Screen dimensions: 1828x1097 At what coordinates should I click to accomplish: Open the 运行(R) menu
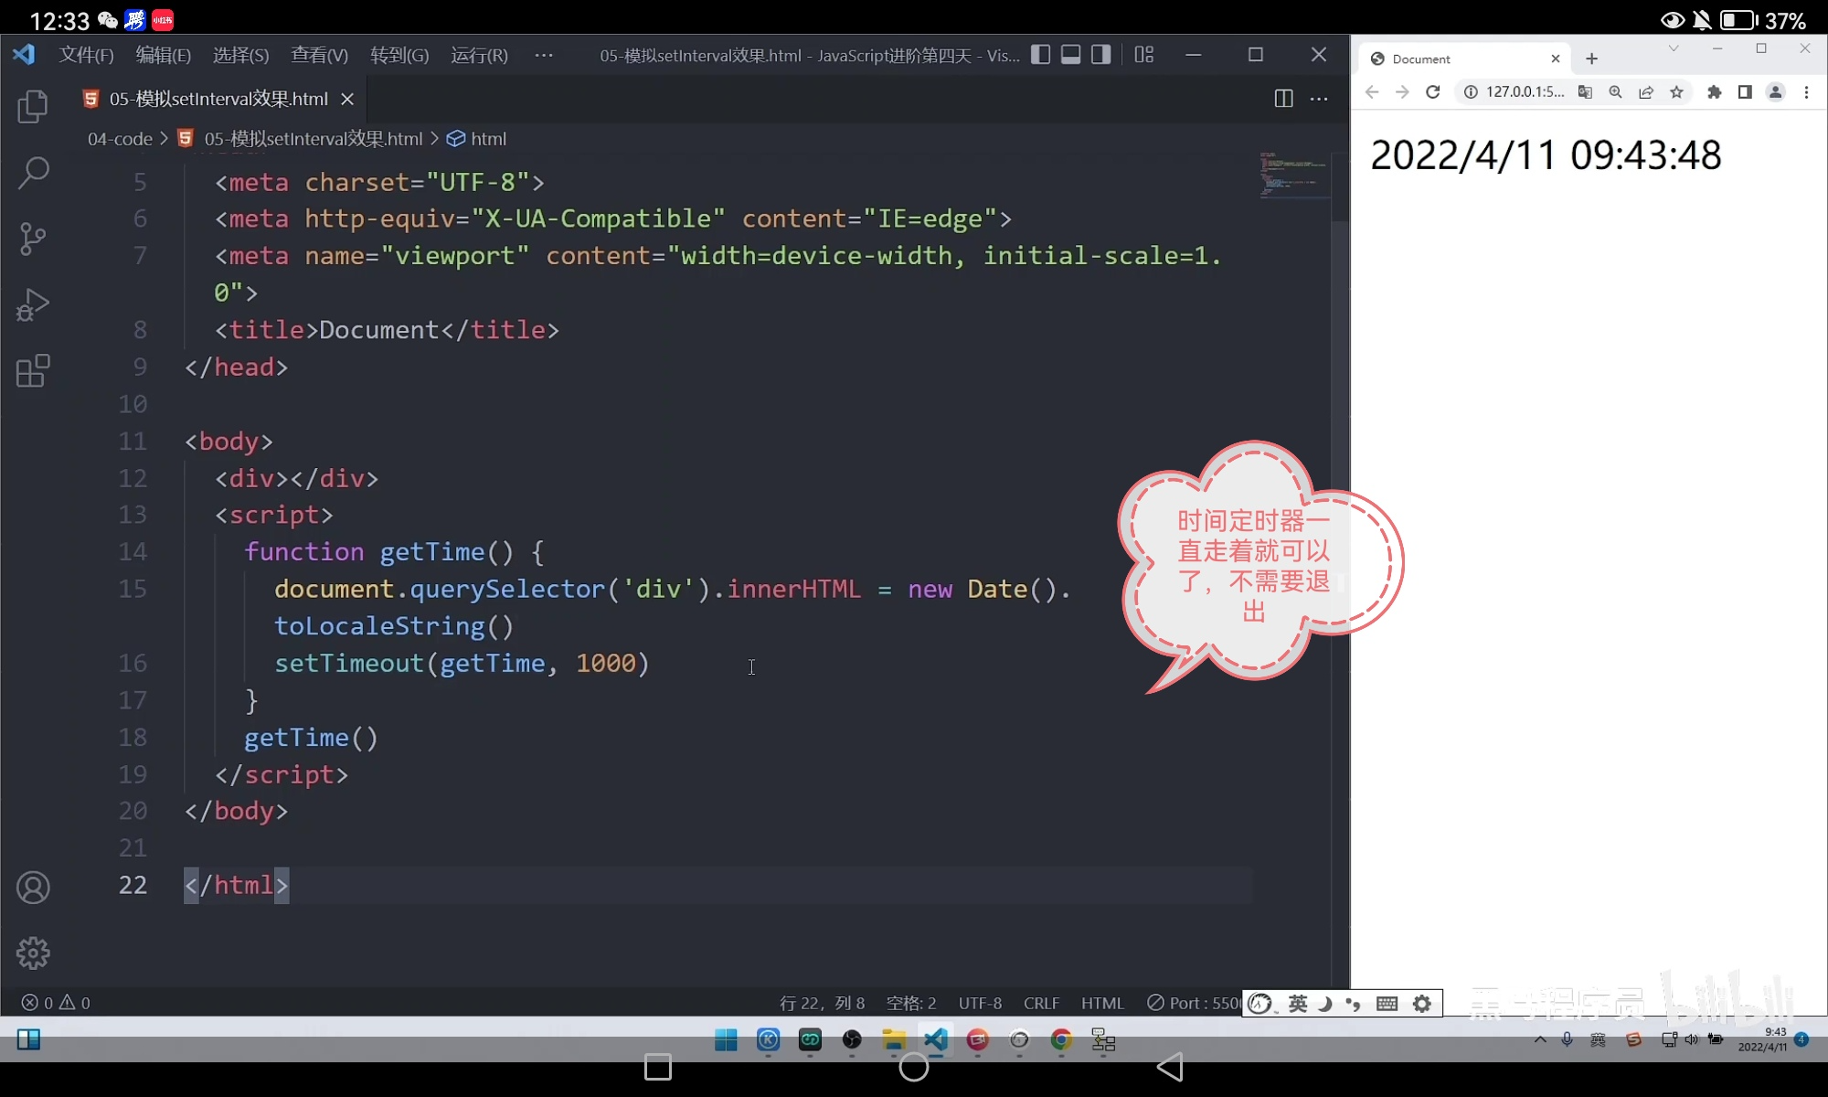pyautogui.click(x=479, y=55)
